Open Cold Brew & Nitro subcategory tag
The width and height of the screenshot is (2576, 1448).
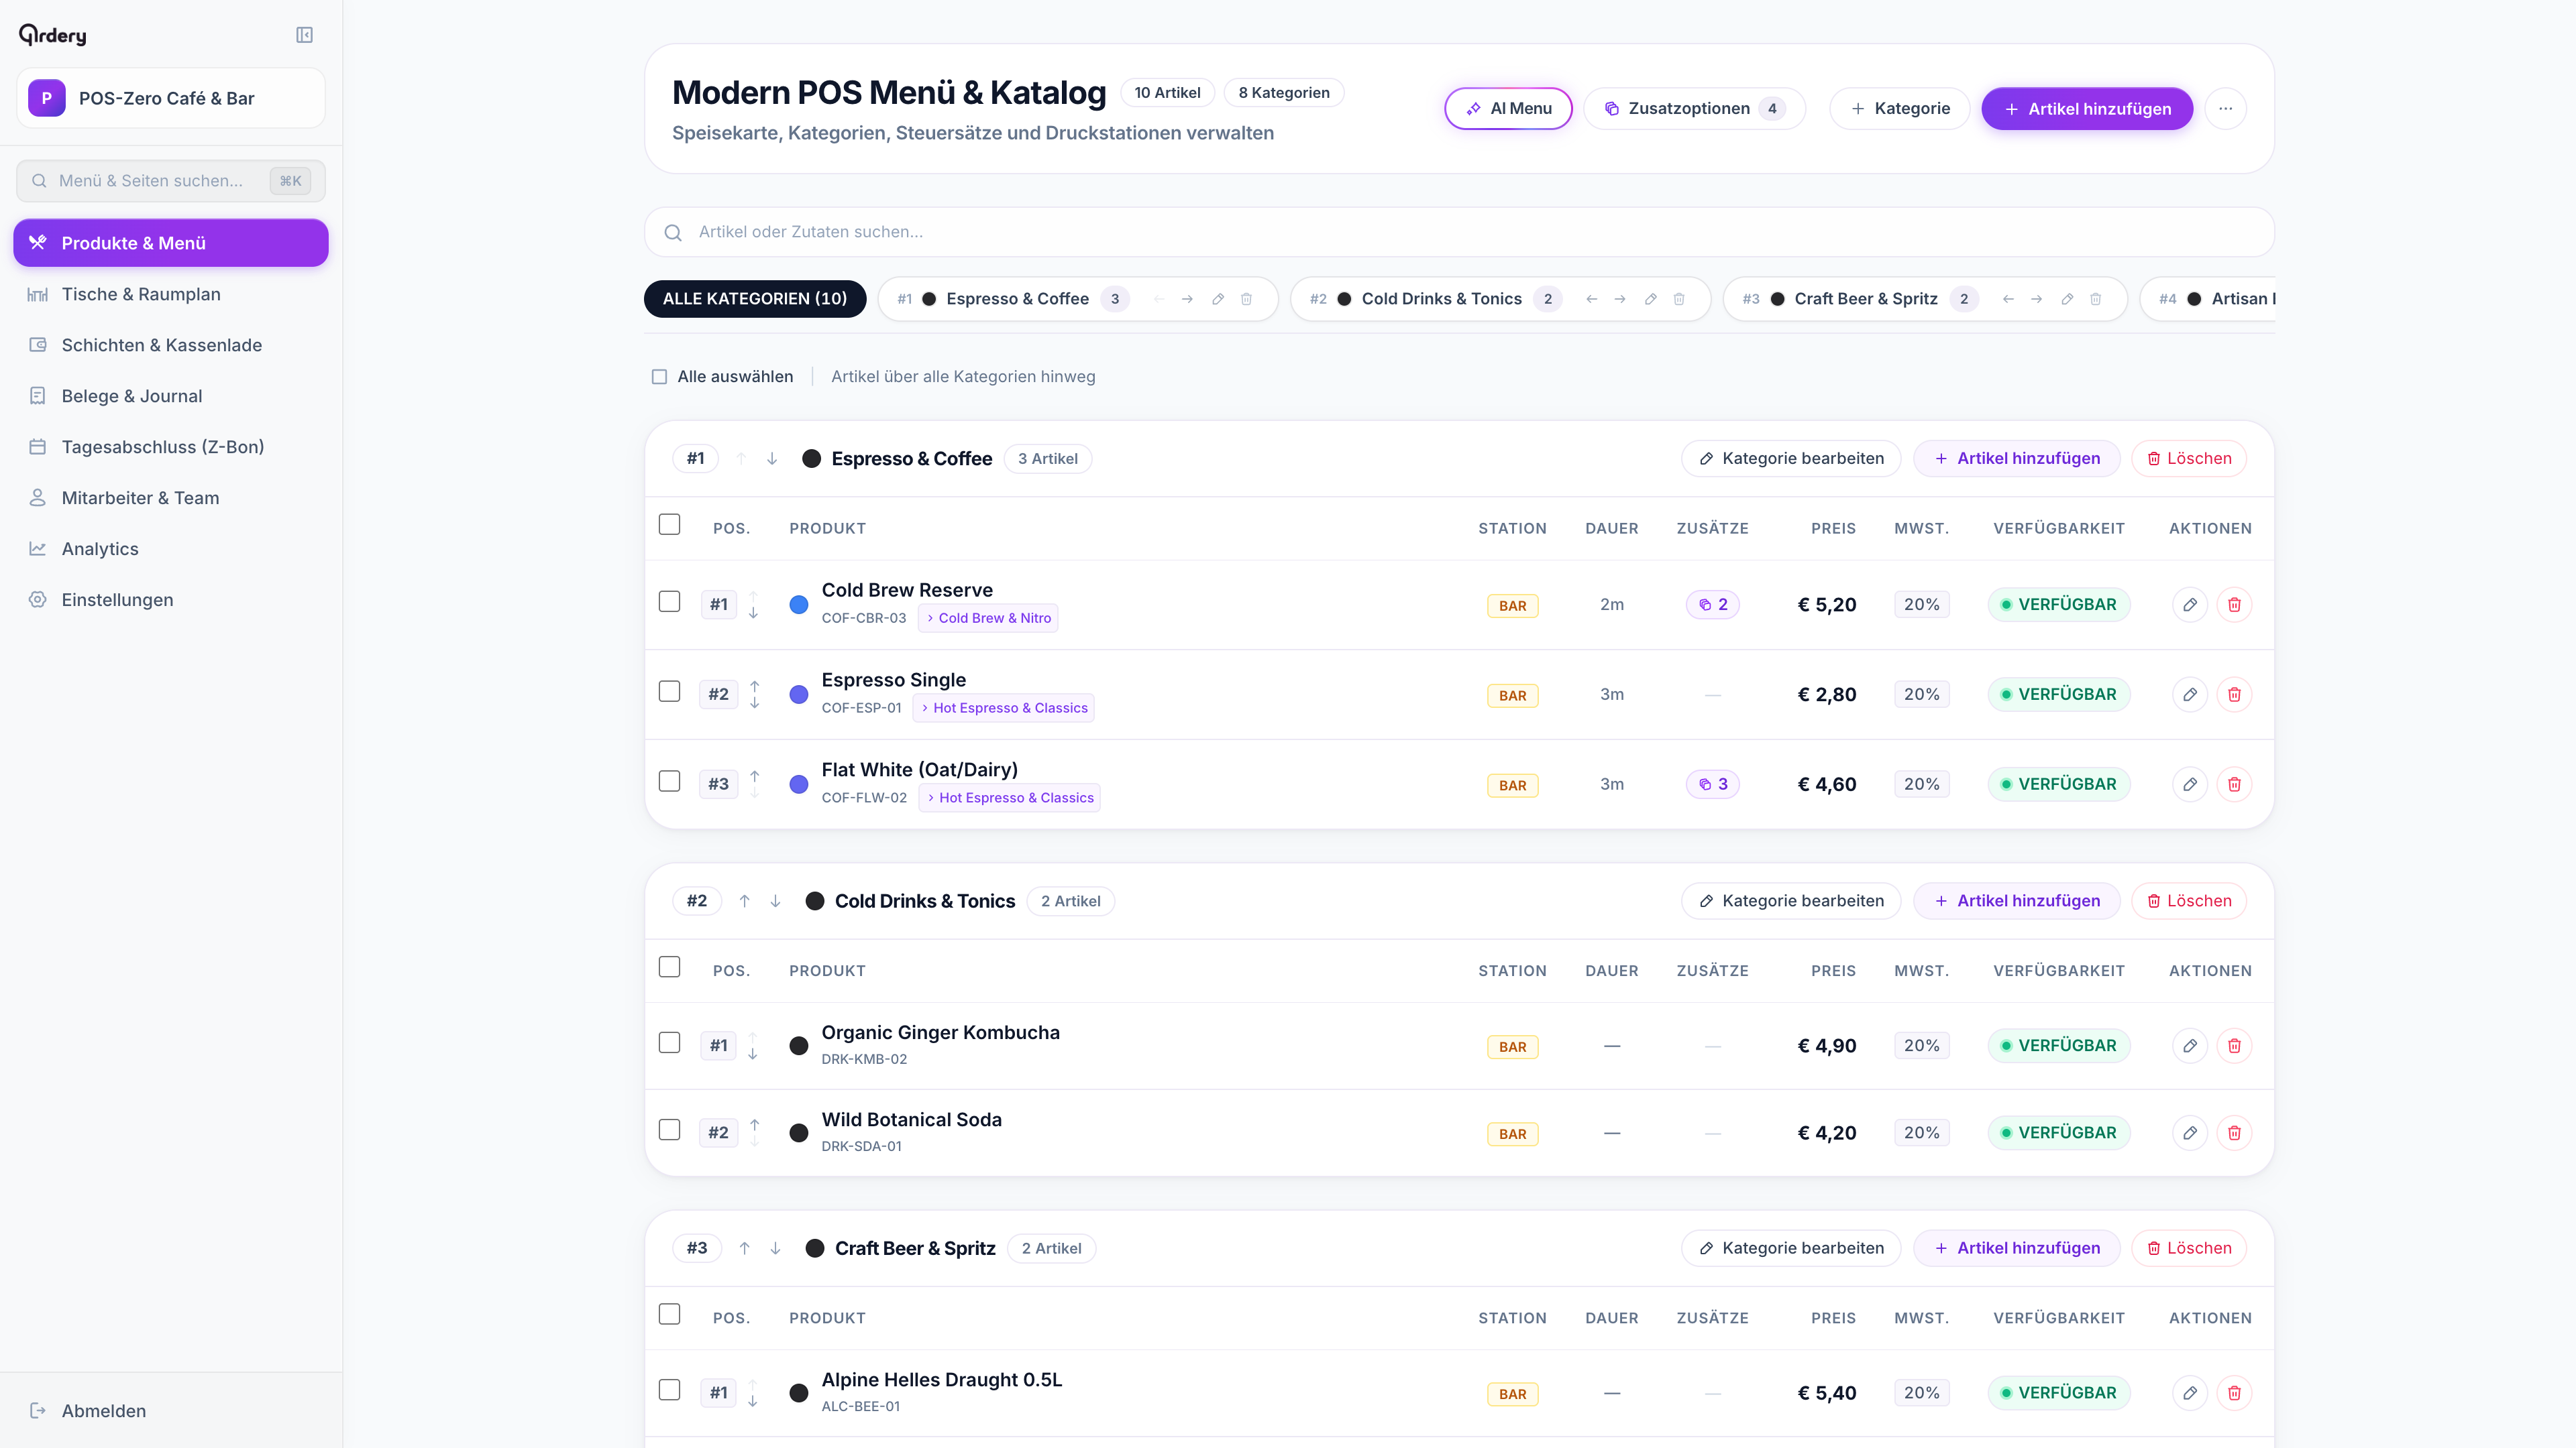click(988, 619)
